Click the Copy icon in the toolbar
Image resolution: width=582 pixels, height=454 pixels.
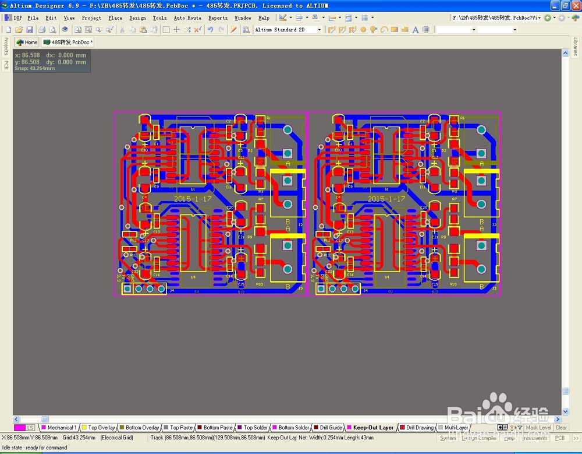(133, 29)
